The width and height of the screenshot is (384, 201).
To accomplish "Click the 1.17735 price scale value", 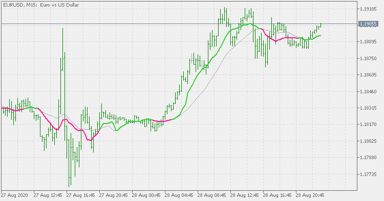I will [x=368, y=174].
